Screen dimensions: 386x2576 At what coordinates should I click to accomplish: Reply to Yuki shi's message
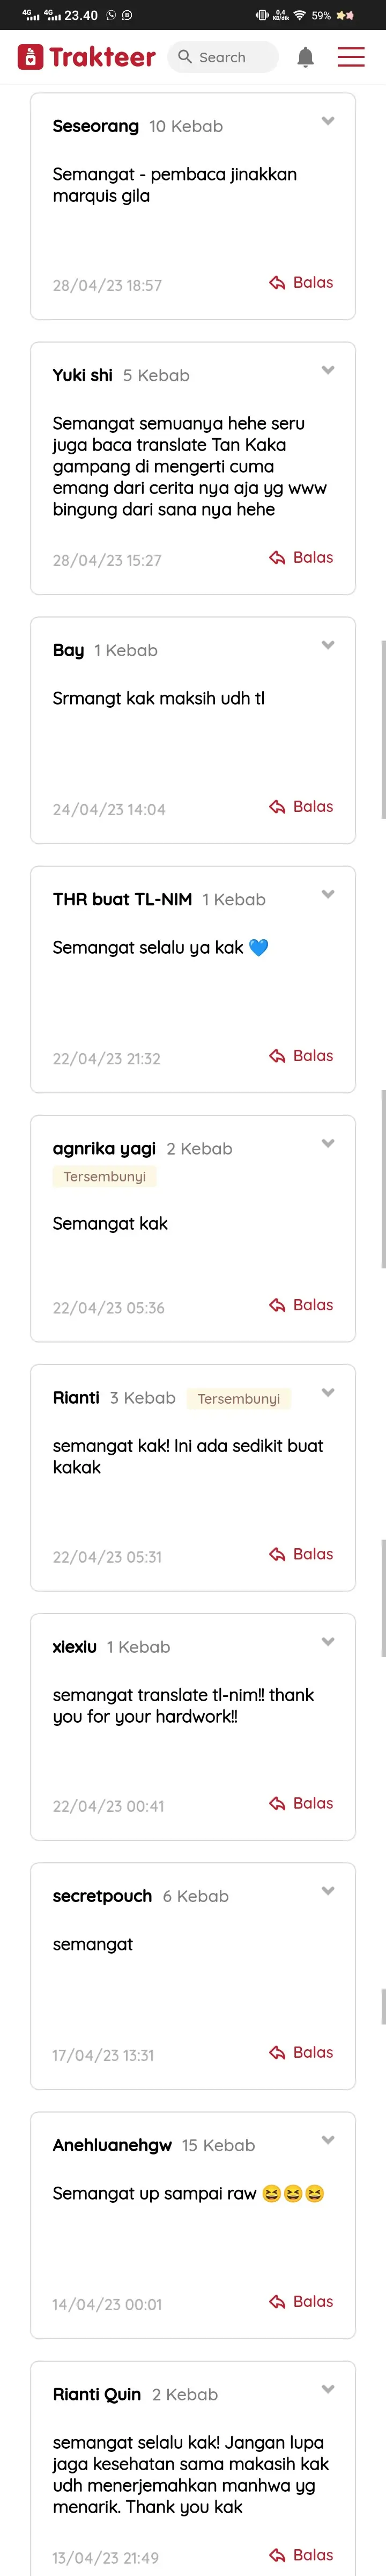click(301, 558)
